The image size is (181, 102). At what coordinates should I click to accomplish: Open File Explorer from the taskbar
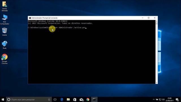tap(68, 99)
